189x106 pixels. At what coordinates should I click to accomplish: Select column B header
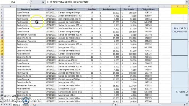click(x=30, y=6)
